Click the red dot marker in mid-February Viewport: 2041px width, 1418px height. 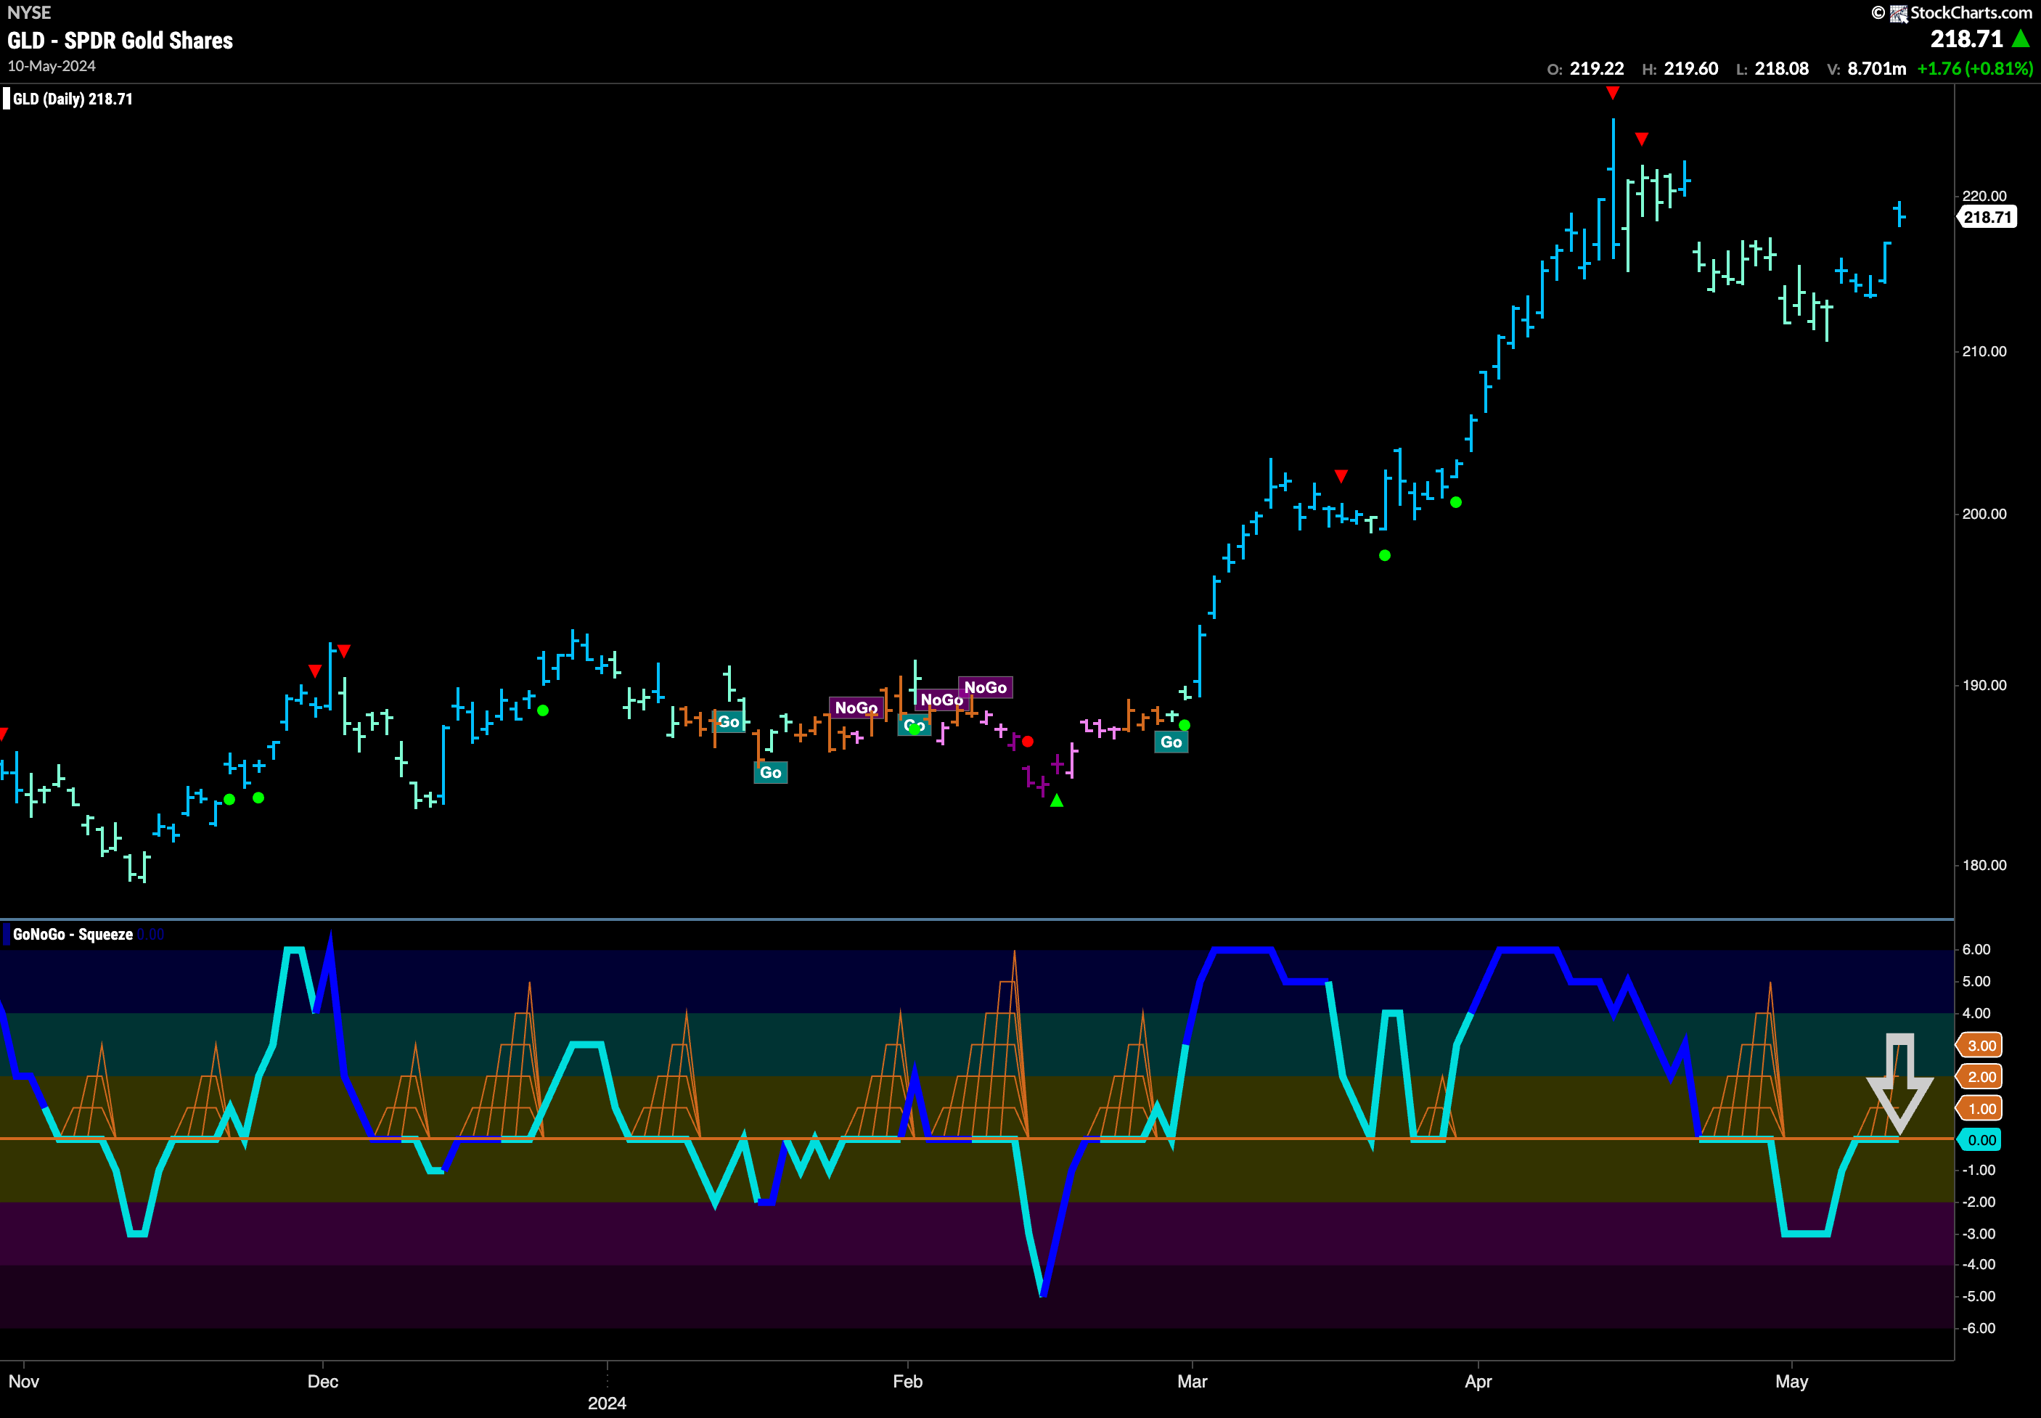tap(1028, 741)
